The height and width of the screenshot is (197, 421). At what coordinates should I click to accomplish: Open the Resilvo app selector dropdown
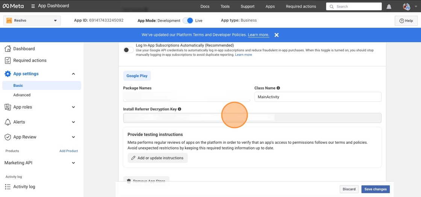coord(32,21)
